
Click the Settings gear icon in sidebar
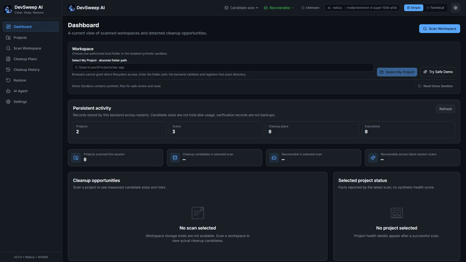[8, 102]
